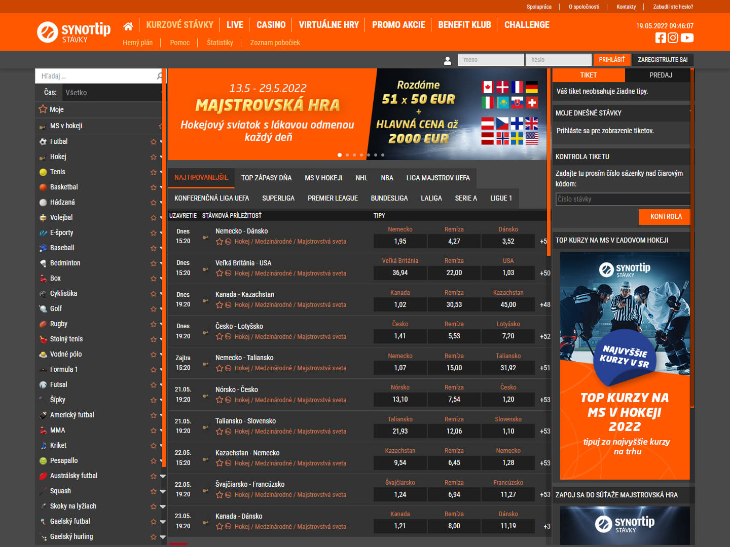Expand the Gaelský hurling category
This screenshot has width=730, height=547.
point(163,537)
